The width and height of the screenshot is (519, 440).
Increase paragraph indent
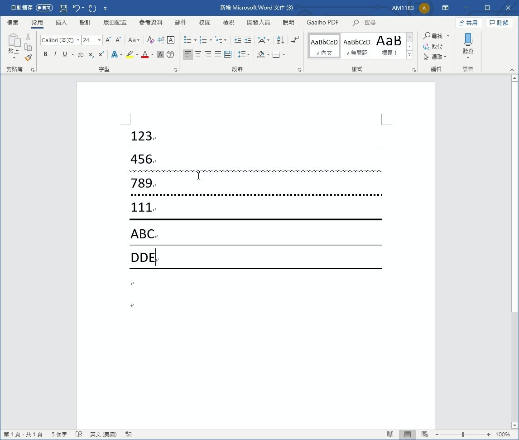click(248, 40)
